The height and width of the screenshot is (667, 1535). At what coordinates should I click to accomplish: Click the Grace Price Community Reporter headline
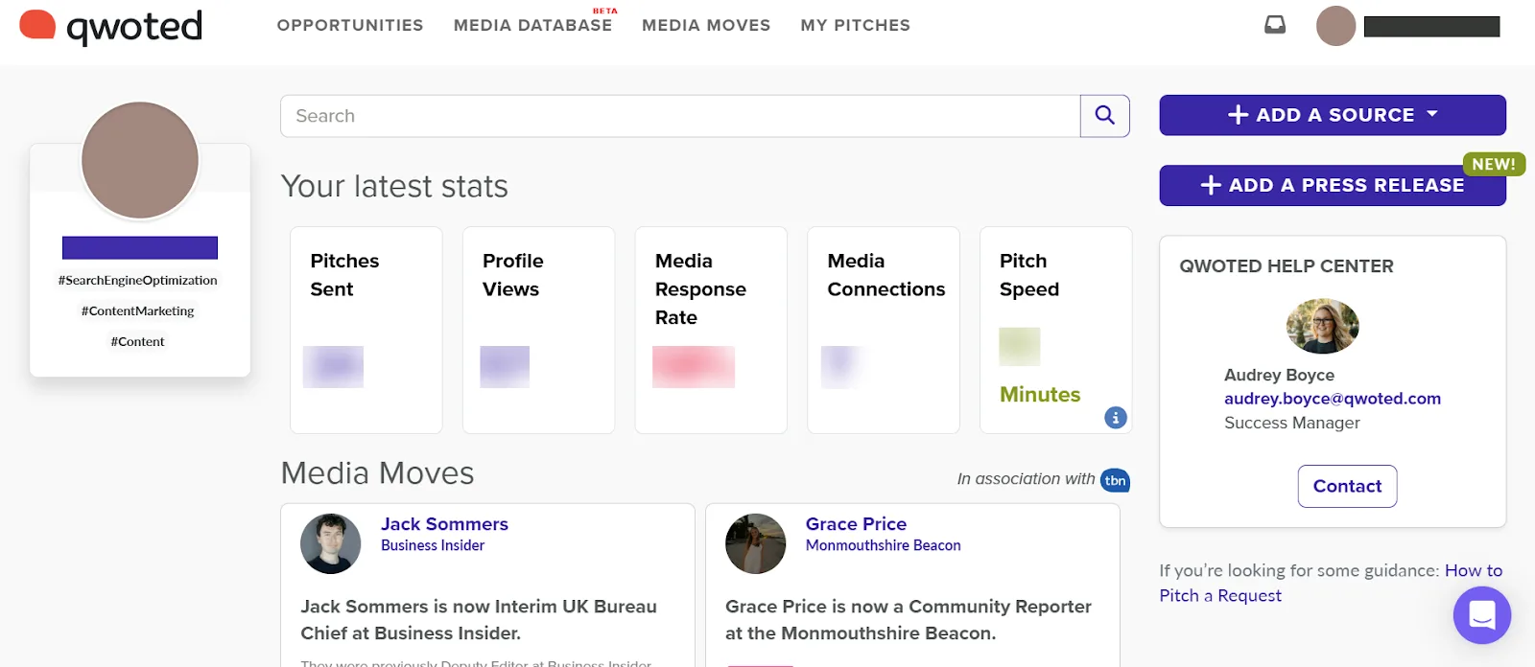pyautogui.click(x=909, y=620)
